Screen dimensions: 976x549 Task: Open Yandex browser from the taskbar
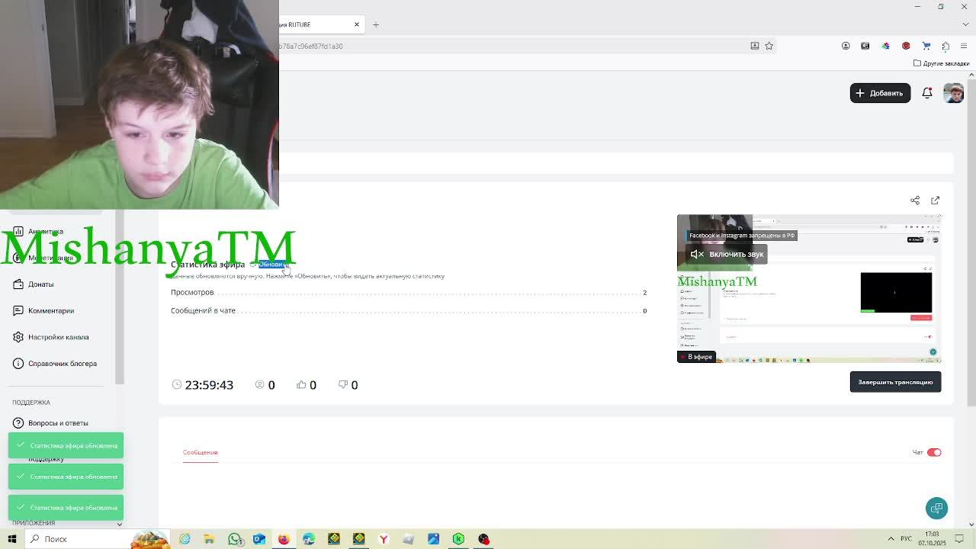coord(384,539)
